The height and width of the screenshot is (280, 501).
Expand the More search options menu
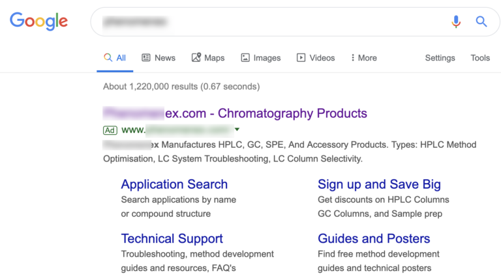364,58
